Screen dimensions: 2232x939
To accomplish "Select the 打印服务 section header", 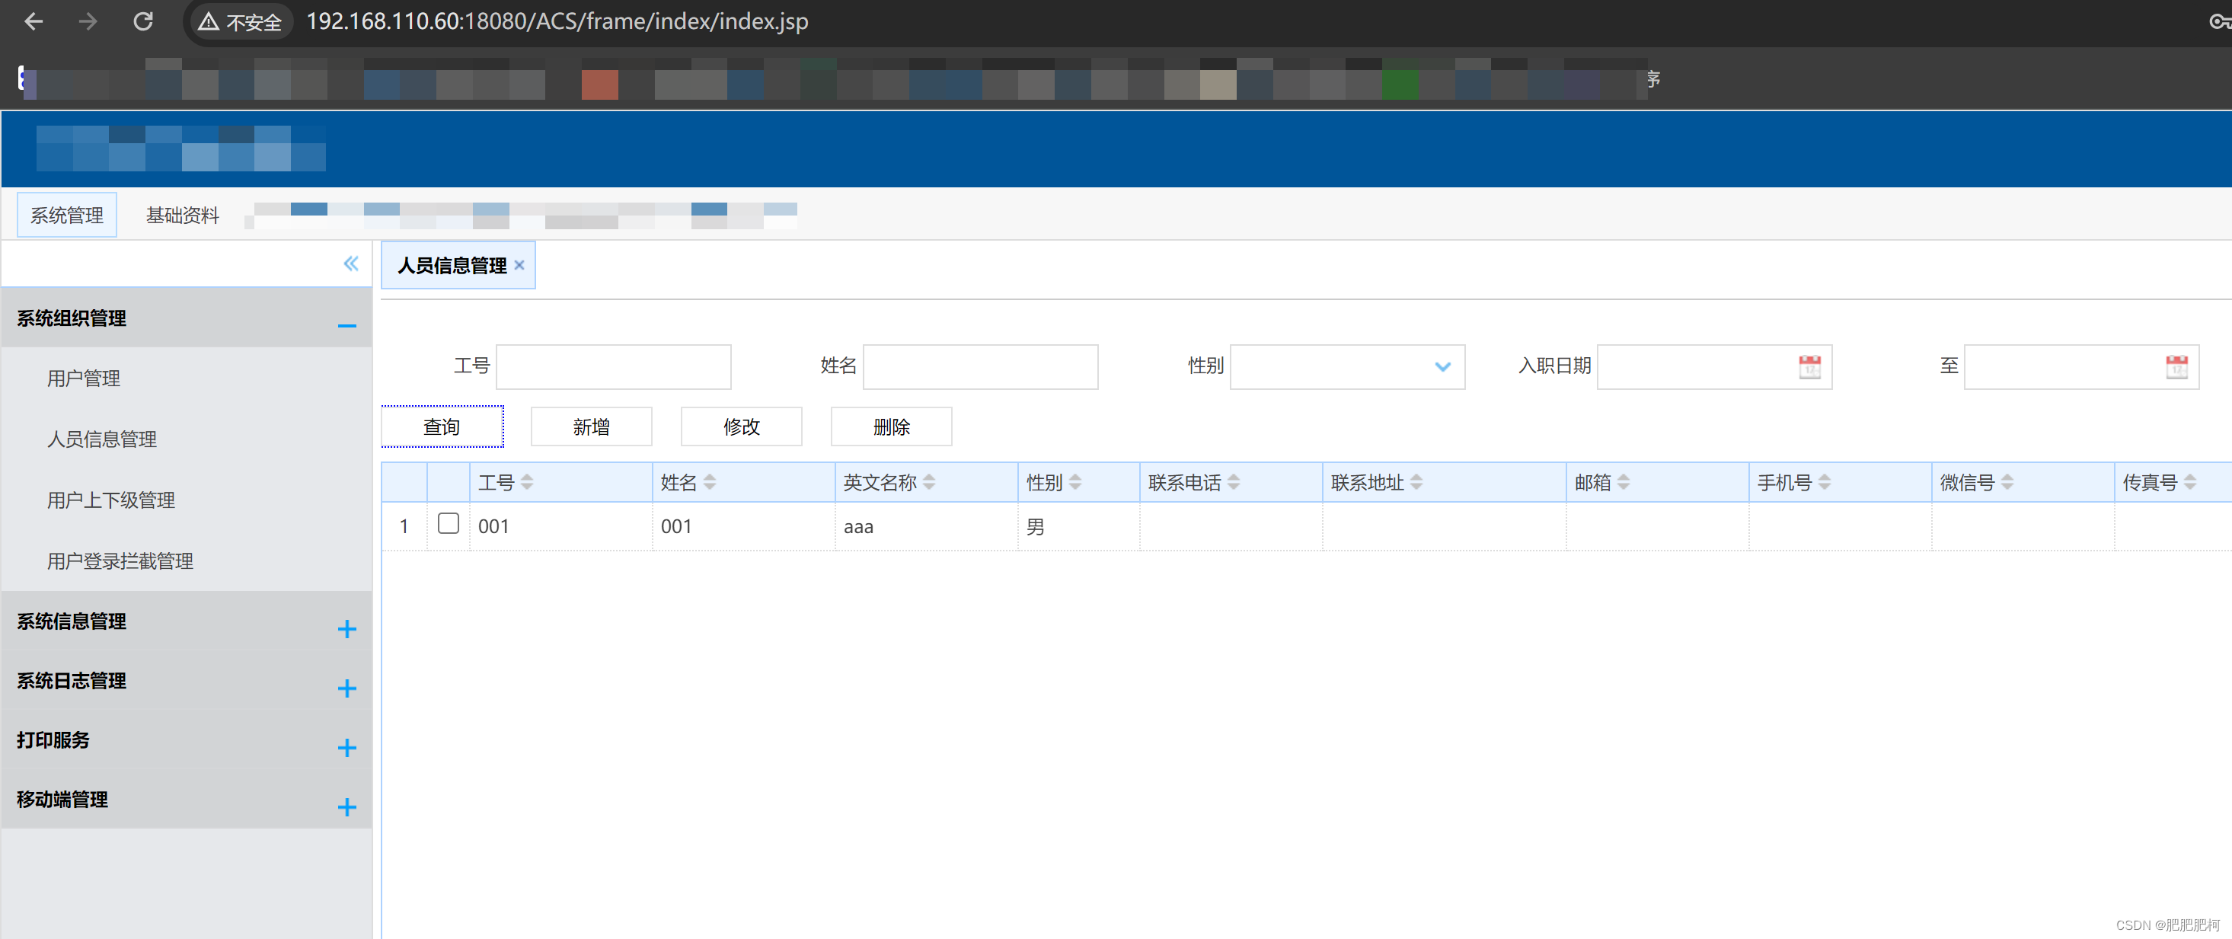I will 187,739.
